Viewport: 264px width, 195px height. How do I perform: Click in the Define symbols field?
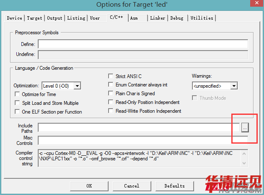(x=142, y=44)
